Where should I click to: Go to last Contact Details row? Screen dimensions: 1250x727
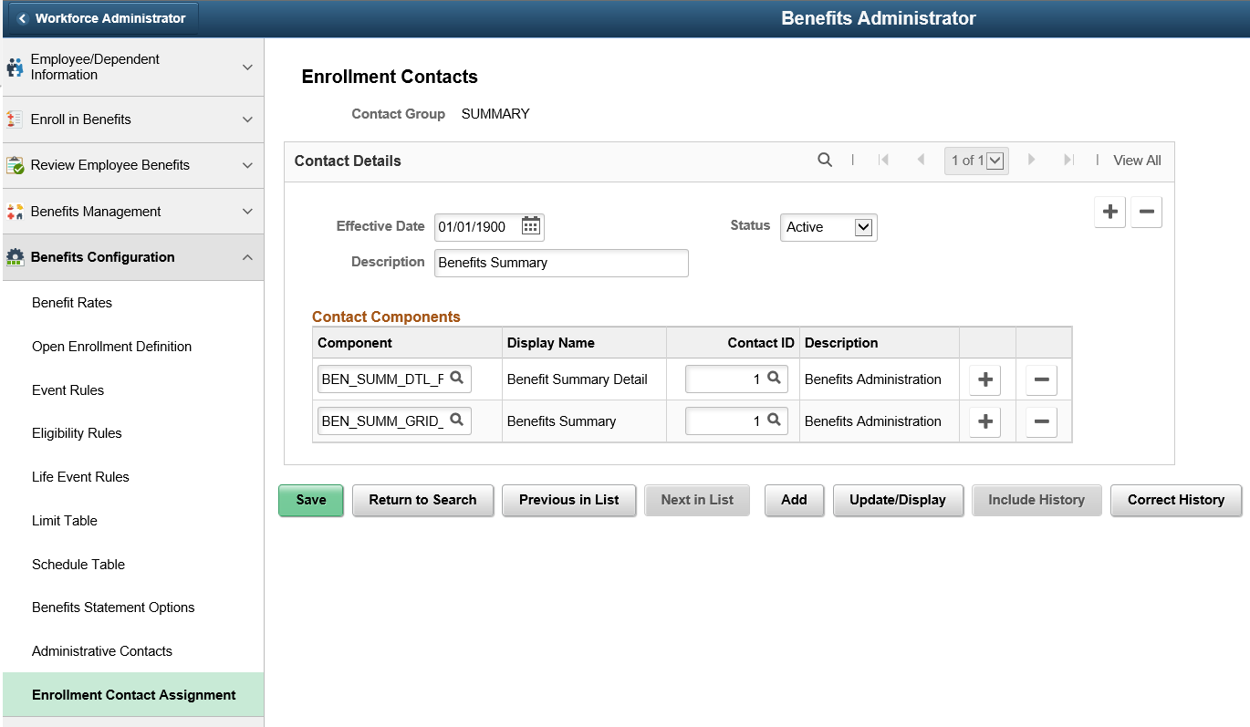1068,160
